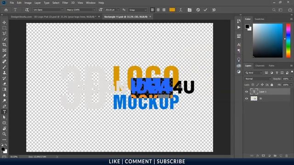Select the Rectangular Marquee tool
The height and width of the screenshot is (165, 294).
4,28
